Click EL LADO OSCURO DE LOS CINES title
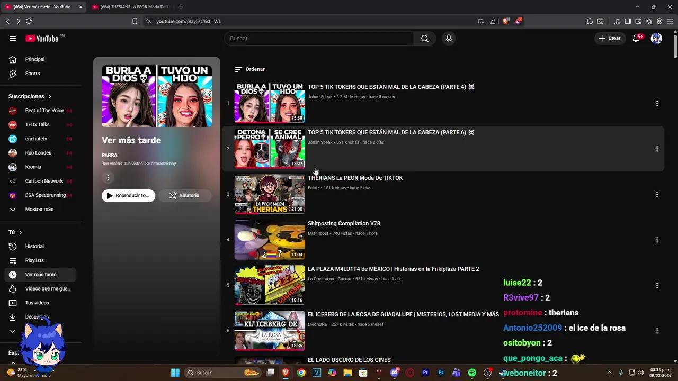 pos(349,360)
